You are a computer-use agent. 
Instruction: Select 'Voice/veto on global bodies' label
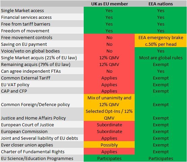tap(30, 51)
